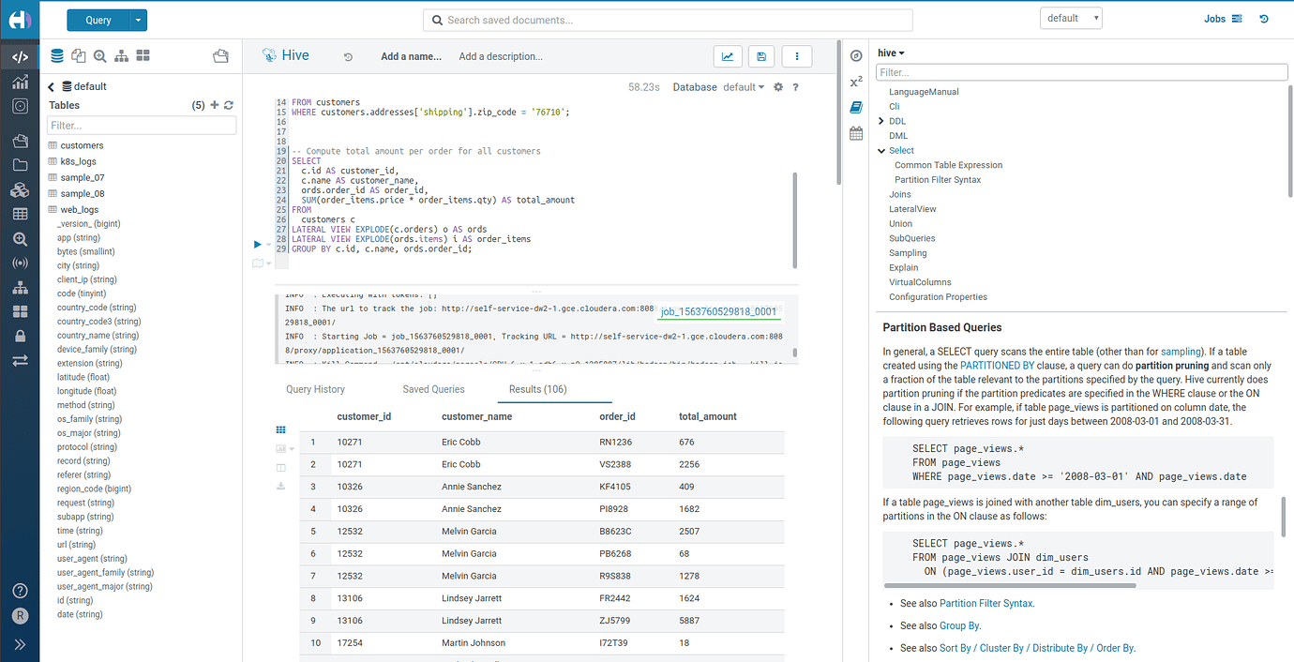This screenshot has height=662, width=1294.
Task: Open the Tables browser sidebar icon
Action: click(x=19, y=214)
